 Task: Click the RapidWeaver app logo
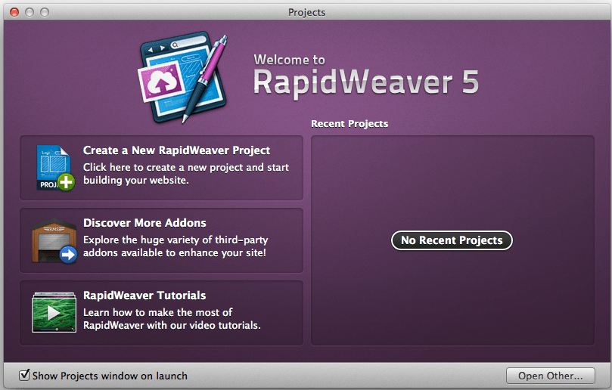[182, 77]
